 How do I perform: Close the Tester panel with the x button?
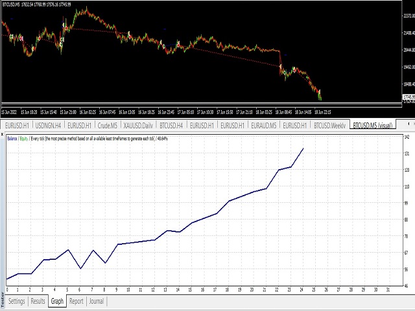point(2,134)
